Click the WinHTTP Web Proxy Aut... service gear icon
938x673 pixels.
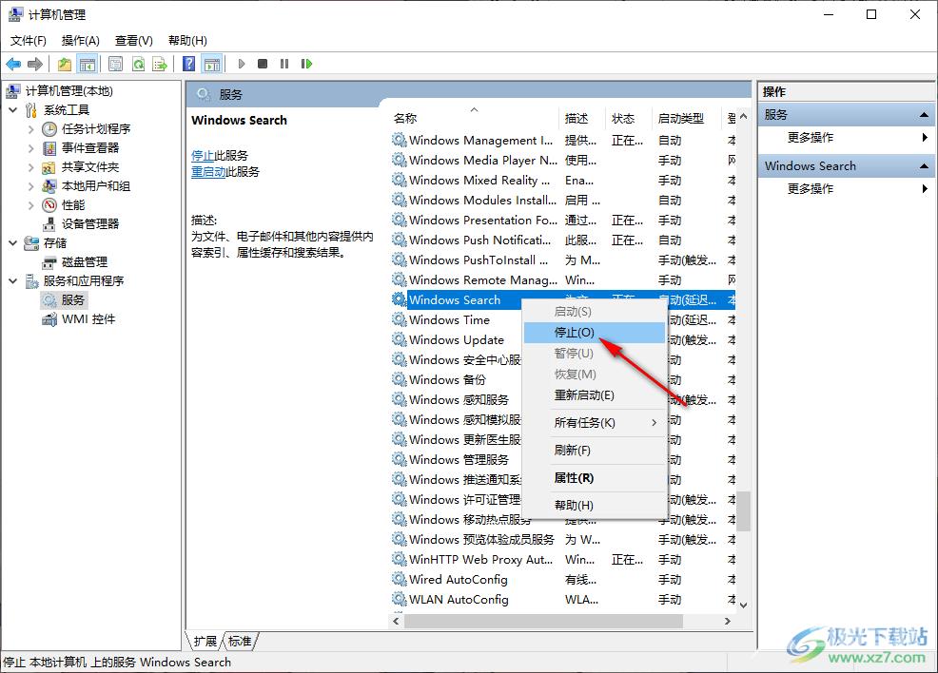click(x=399, y=560)
